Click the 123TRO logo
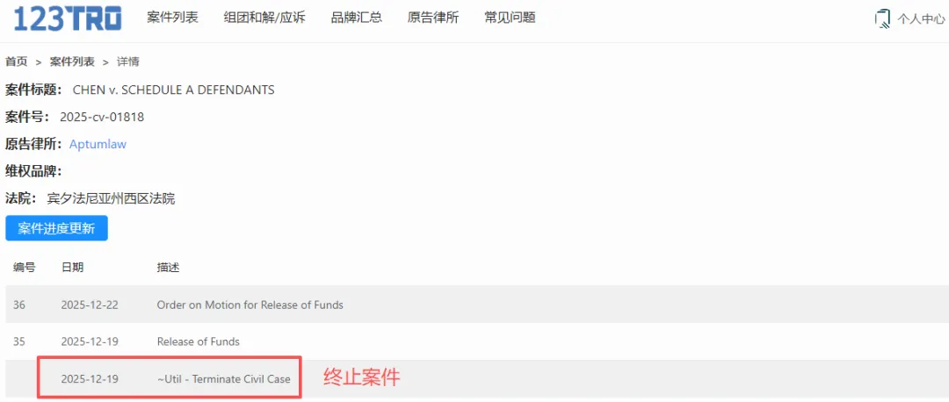 pos(68,18)
